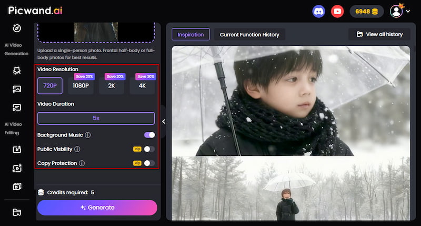Click the uploaded photo preview area

tap(96, 32)
